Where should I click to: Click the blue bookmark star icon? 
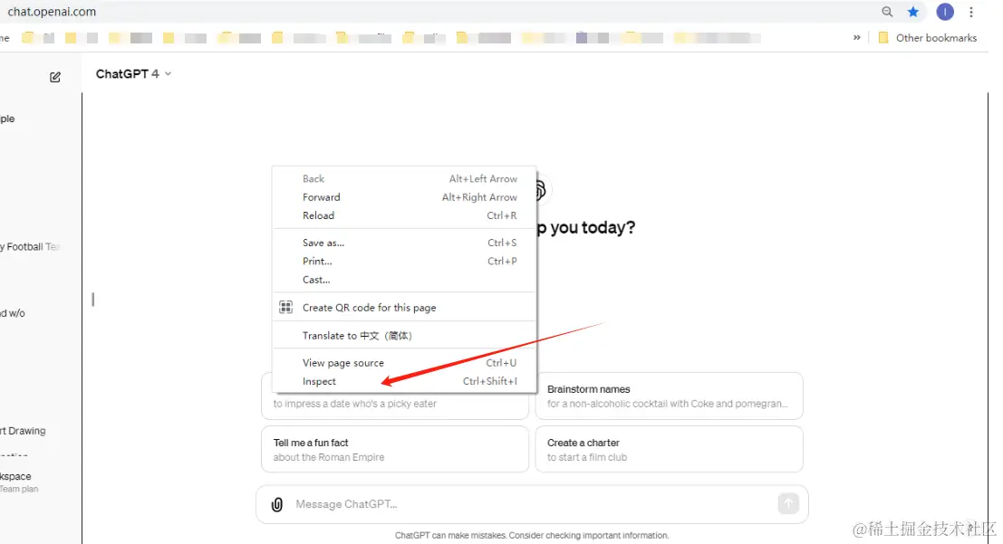pyautogui.click(x=912, y=12)
